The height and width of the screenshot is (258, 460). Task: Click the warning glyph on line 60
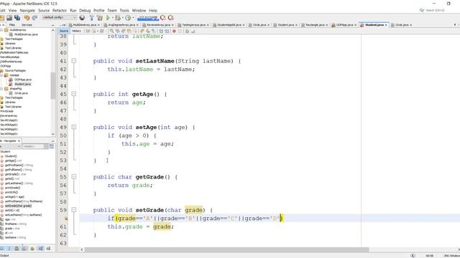(66, 218)
